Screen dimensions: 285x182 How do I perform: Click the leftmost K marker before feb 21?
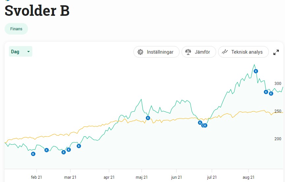33,154
